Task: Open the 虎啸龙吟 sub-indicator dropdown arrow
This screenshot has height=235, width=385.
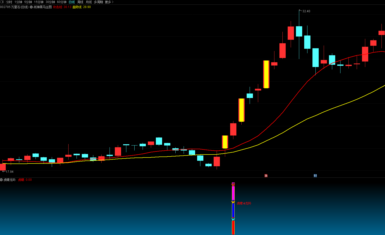Action: (2, 180)
